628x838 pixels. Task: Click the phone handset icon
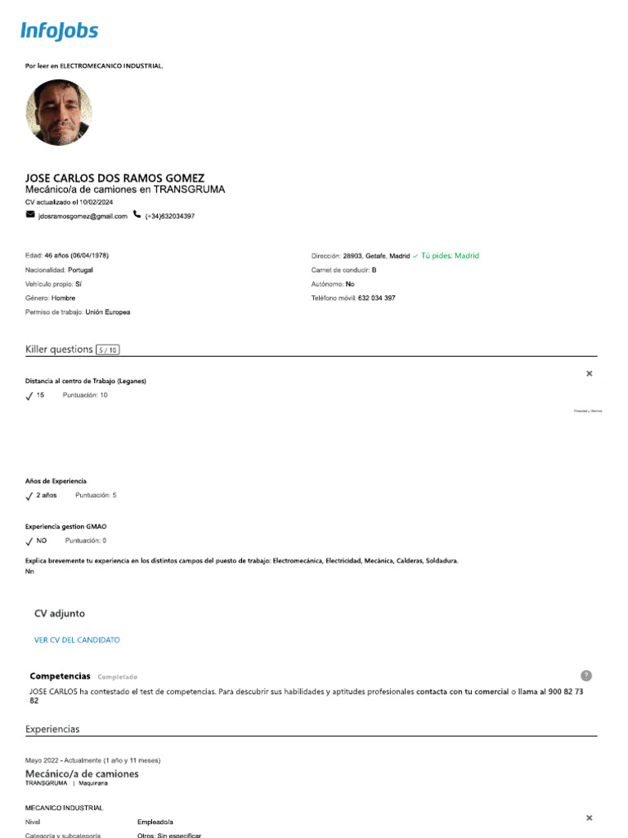pyautogui.click(x=137, y=214)
